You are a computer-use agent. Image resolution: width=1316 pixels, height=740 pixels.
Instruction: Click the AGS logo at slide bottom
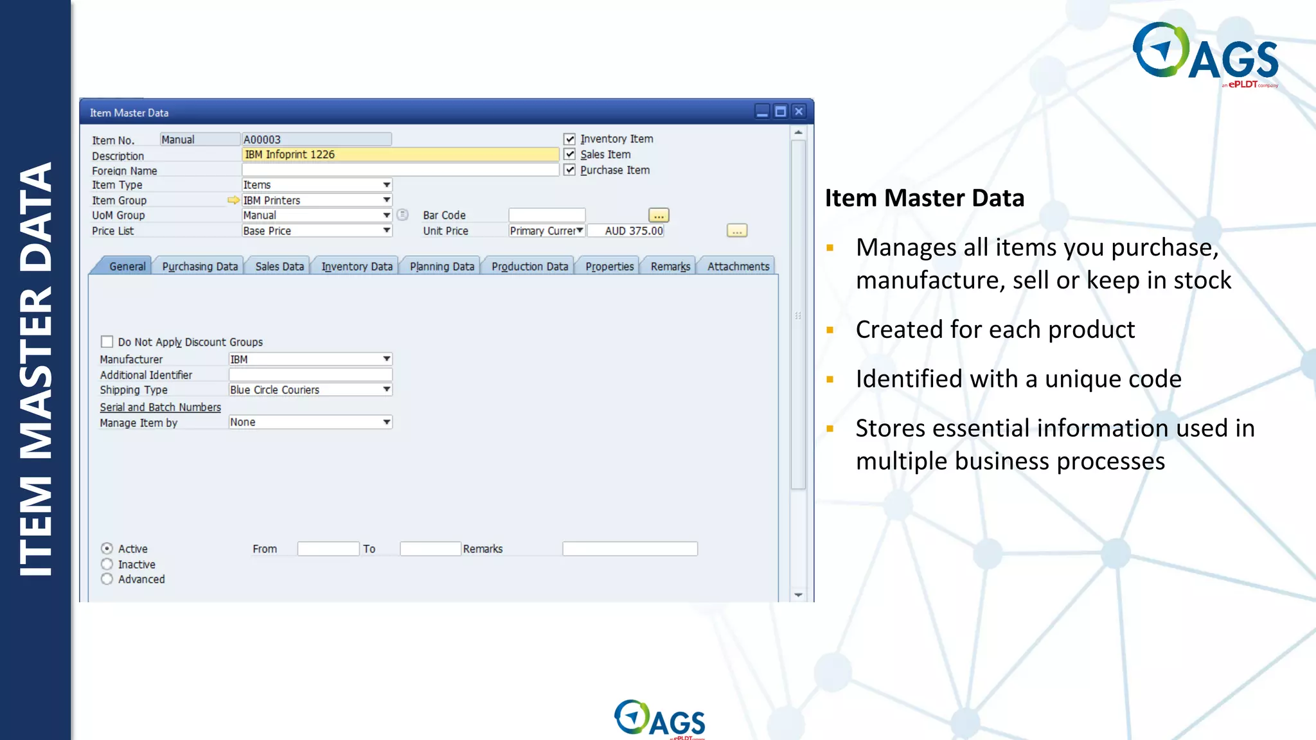click(x=660, y=719)
